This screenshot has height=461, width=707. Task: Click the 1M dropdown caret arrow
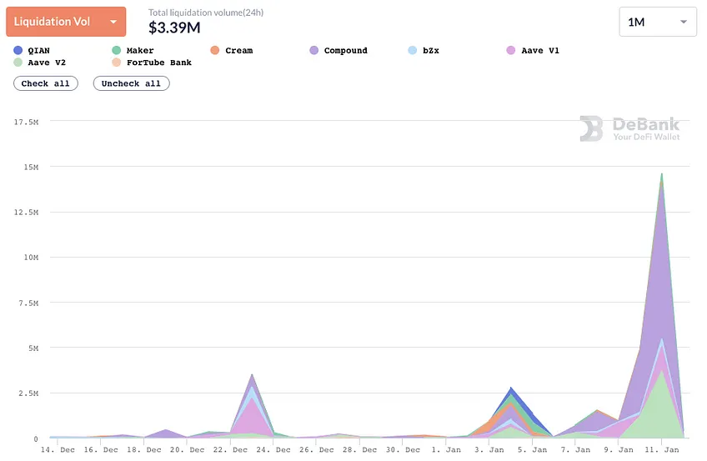[684, 22]
